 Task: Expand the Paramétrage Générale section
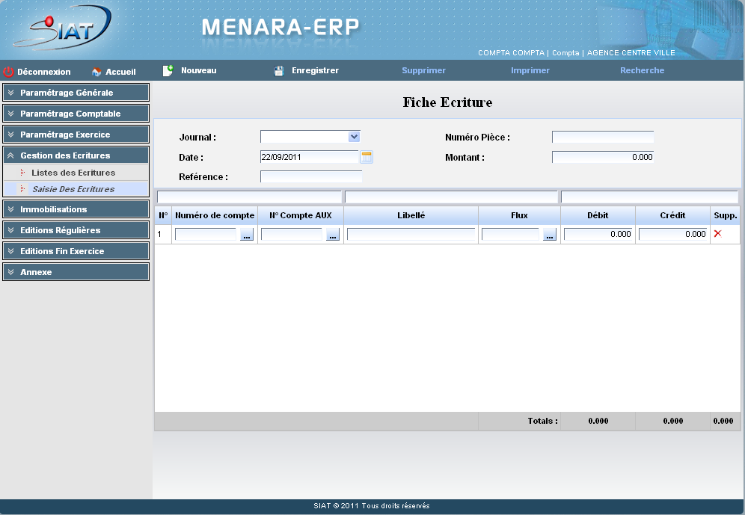76,93
